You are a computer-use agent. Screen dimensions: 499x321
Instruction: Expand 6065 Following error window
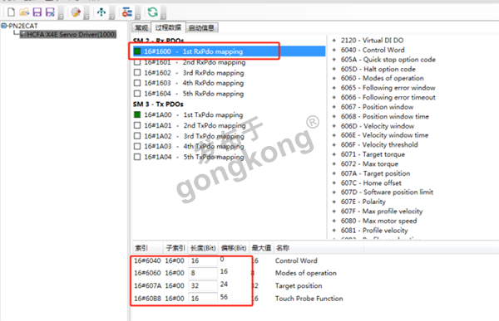[334, 88]
